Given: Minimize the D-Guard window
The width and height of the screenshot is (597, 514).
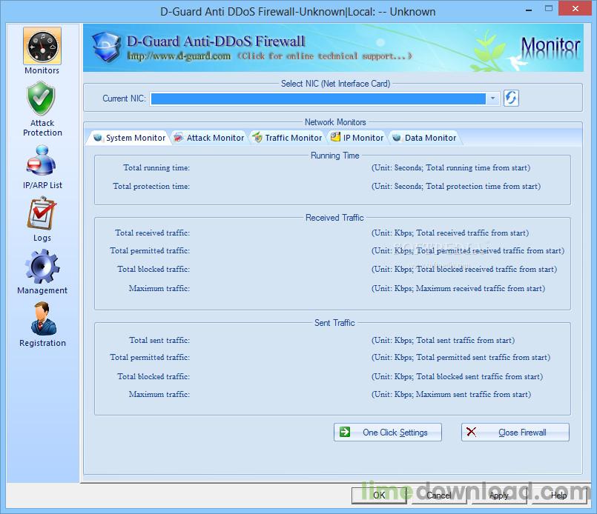Looking at the screenshot, I should pyautogui.click(x=529, y=9).
